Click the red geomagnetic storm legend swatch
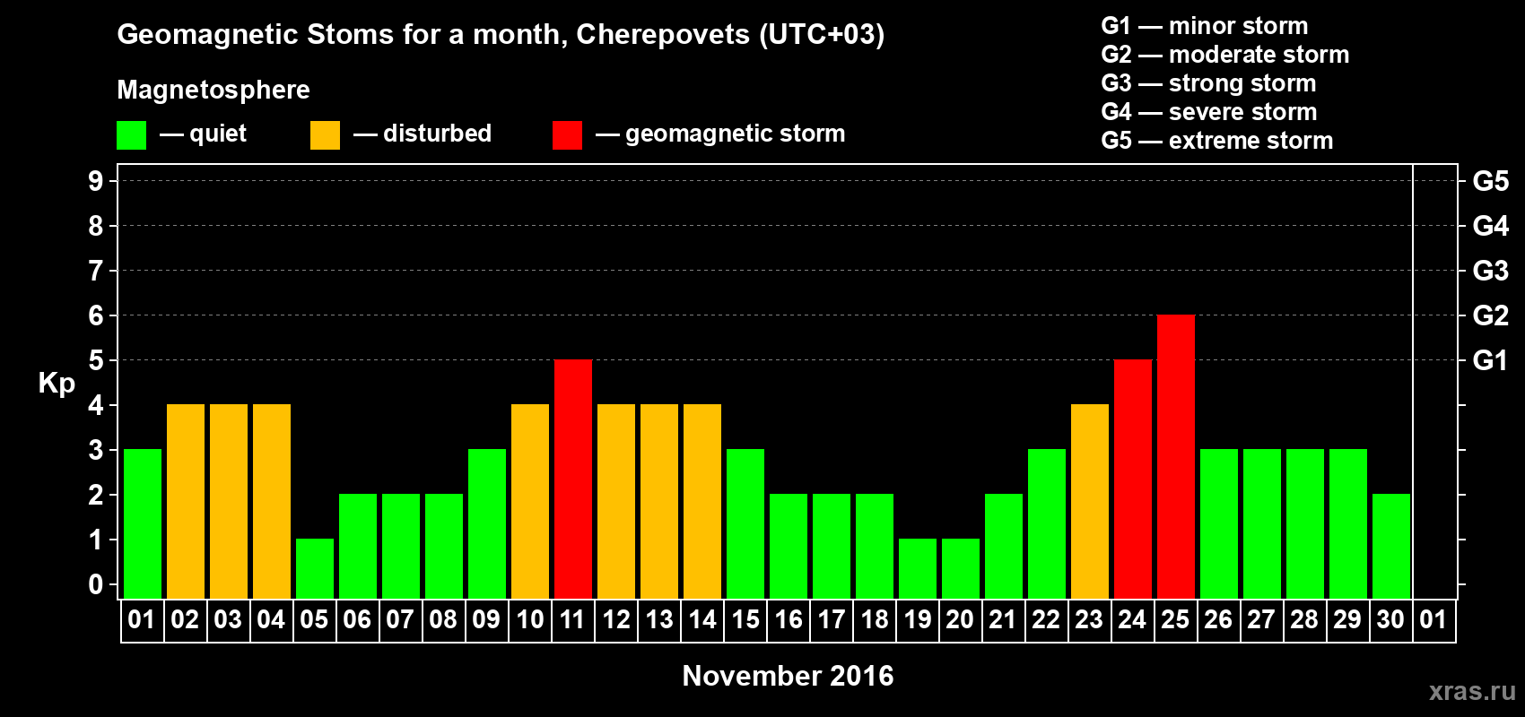Viewport: 1525px width, 717px height. coord(567,135)
